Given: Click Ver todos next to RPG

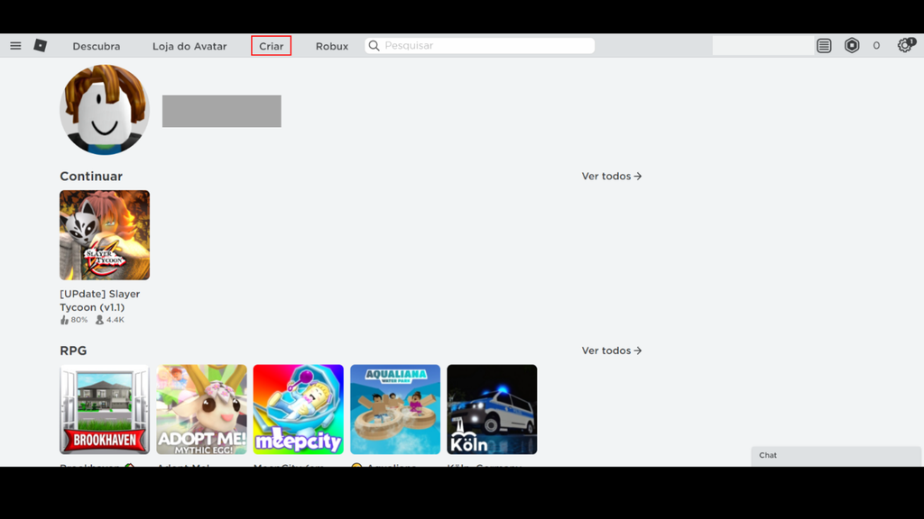Looking at the screenshot, I should click(x=612, y=351).
